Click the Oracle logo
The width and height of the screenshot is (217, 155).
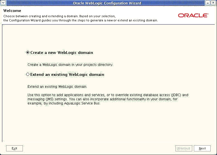coord(193,15)
